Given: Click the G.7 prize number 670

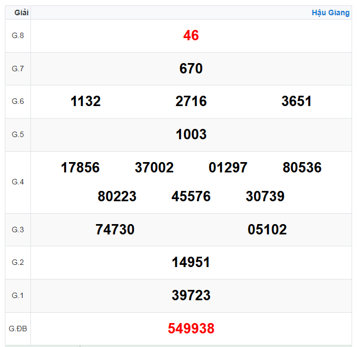Looking at the screenshot, I should [x=191, y=69].
